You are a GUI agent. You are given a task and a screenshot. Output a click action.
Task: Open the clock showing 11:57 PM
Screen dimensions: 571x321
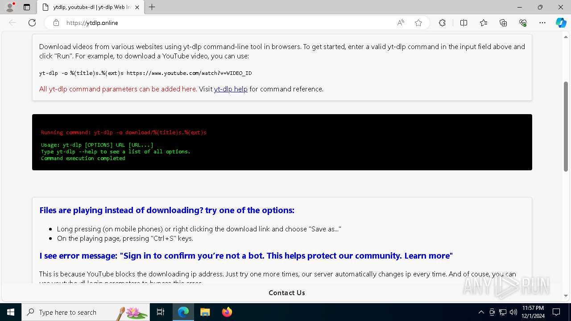click(x=533, y=312)
